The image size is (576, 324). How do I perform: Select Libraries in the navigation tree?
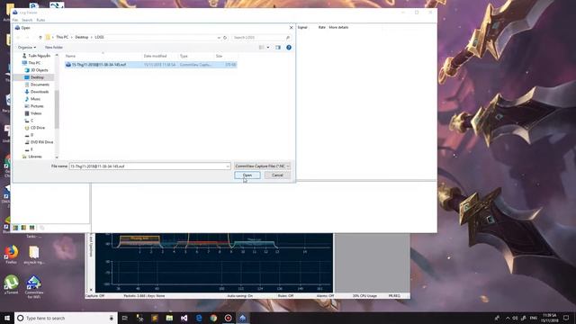point(32,157)
